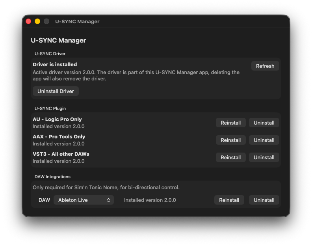Select 'AAX - Pro Tools Only' label
Image resolution: width=312 pixels, height=246 pixels.
point(59,137)
